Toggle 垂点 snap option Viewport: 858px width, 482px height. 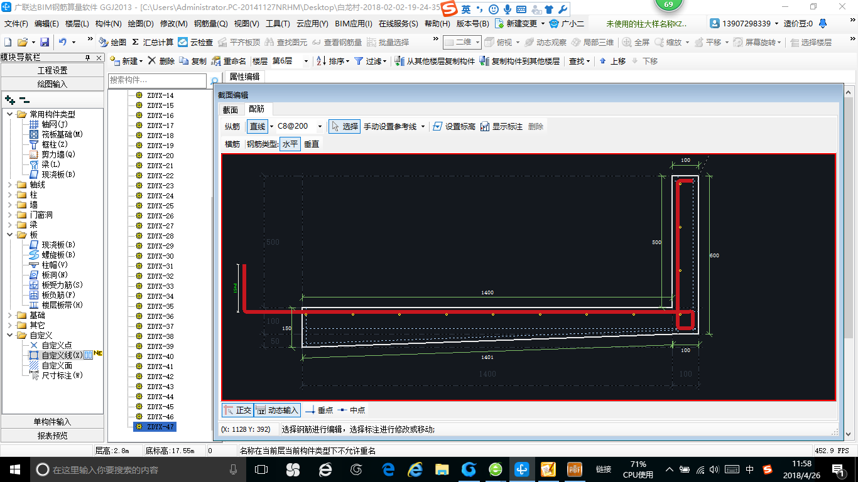coord(319,410)
